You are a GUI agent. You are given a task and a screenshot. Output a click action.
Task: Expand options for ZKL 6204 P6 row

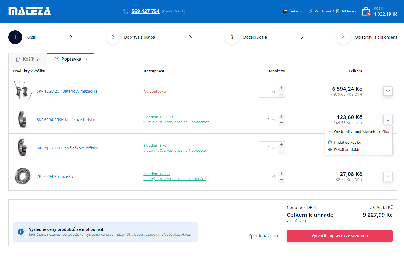(x=388, y=176)
